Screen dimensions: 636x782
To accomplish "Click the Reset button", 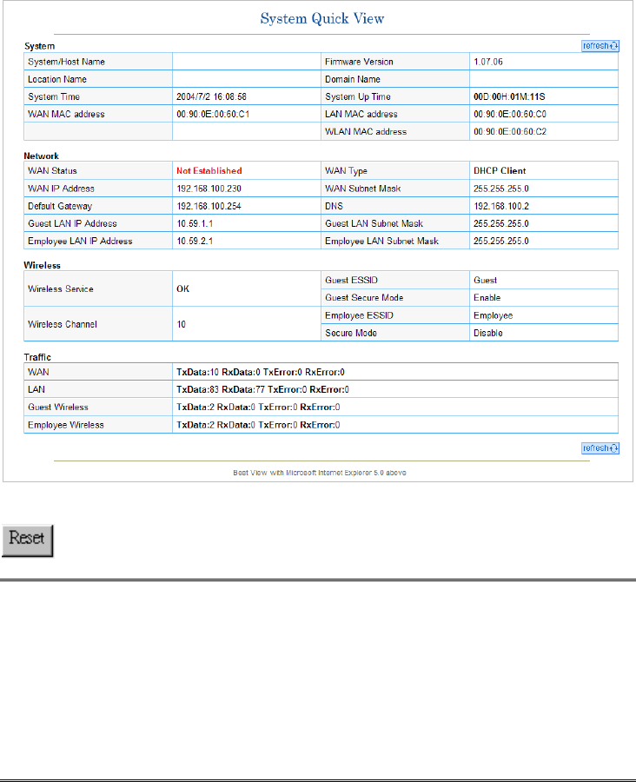I will point(28,540).
